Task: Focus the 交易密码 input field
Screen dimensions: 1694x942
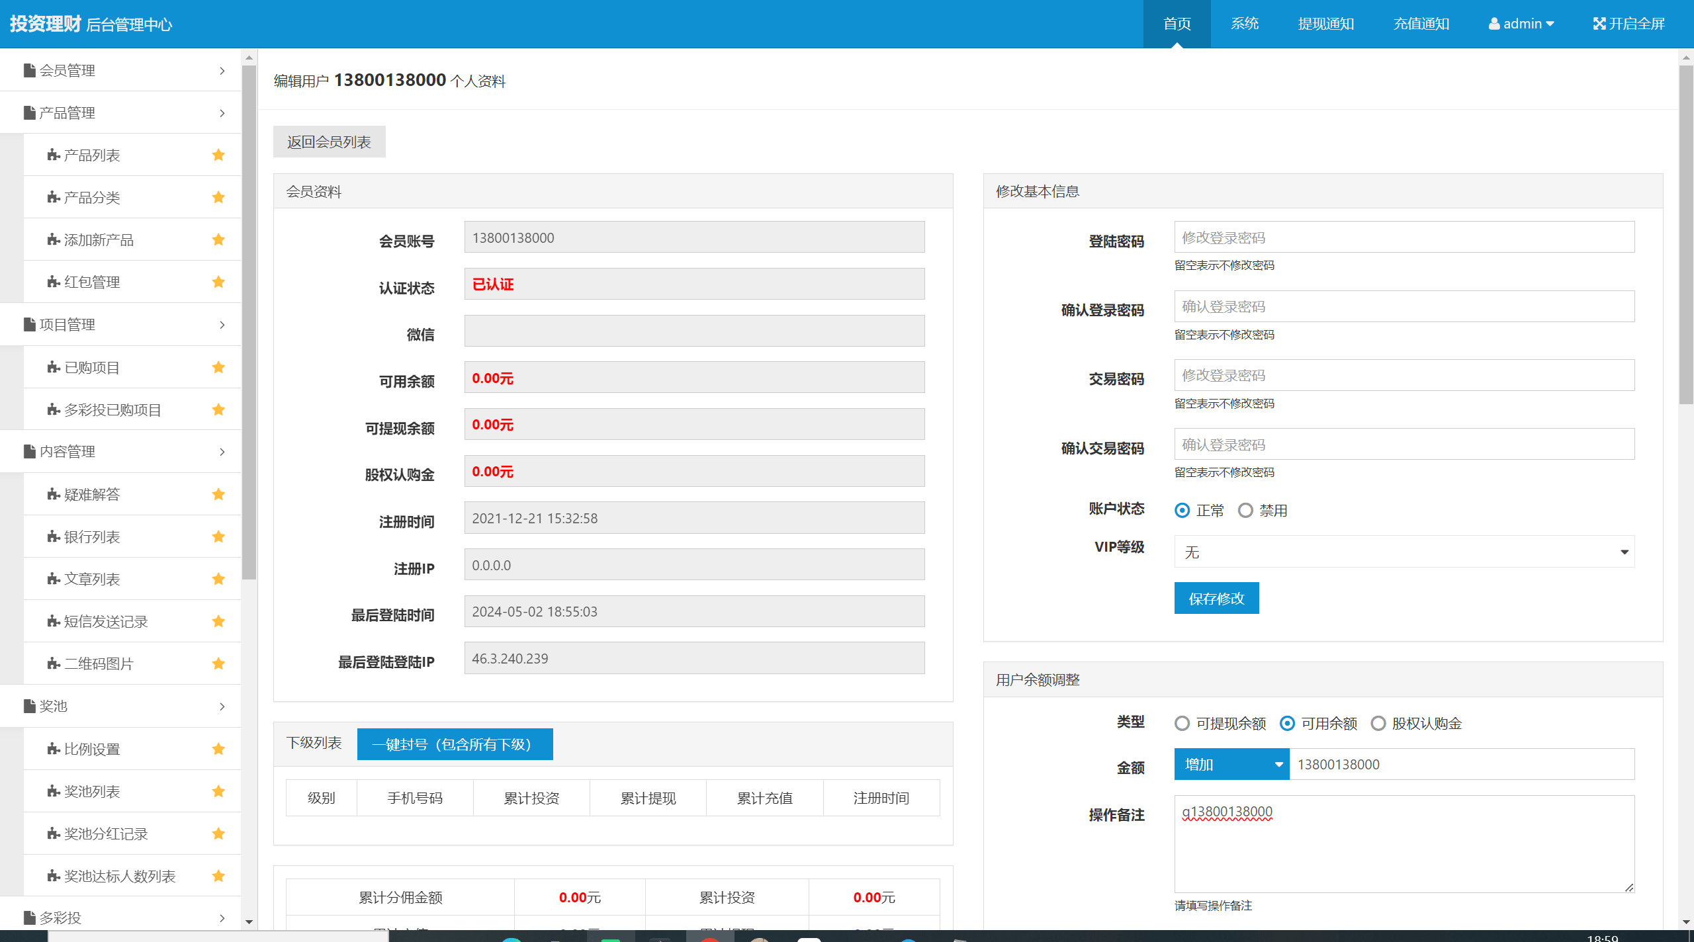Action: (x=1404, y=375)
